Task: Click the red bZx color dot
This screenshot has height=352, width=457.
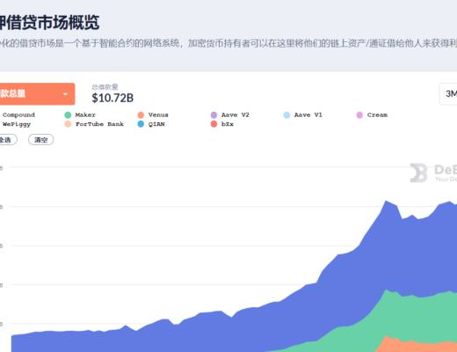Action: coord(214,124)
